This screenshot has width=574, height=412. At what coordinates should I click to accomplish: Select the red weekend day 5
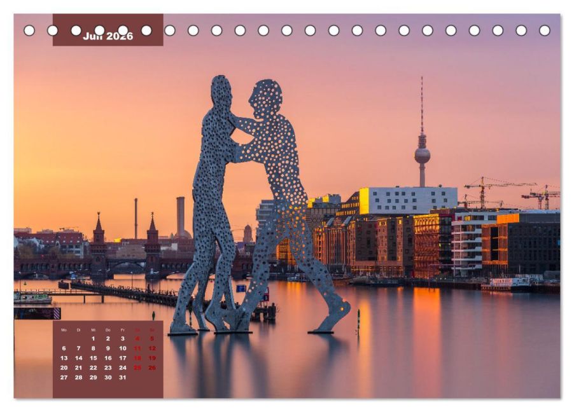152,339
